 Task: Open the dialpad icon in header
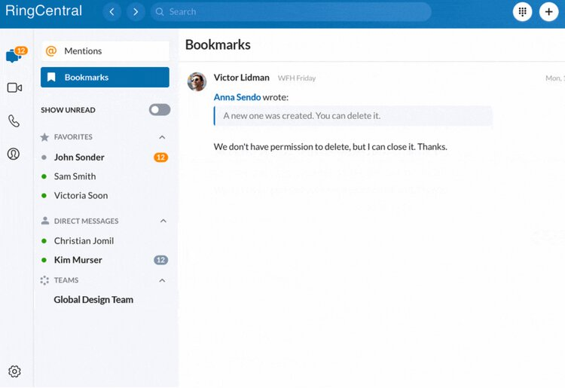(x=522, y=12)
